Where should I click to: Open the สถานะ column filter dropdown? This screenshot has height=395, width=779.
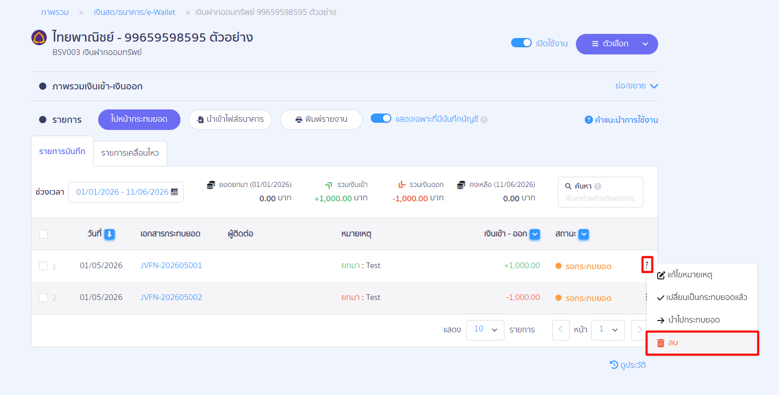584,234
